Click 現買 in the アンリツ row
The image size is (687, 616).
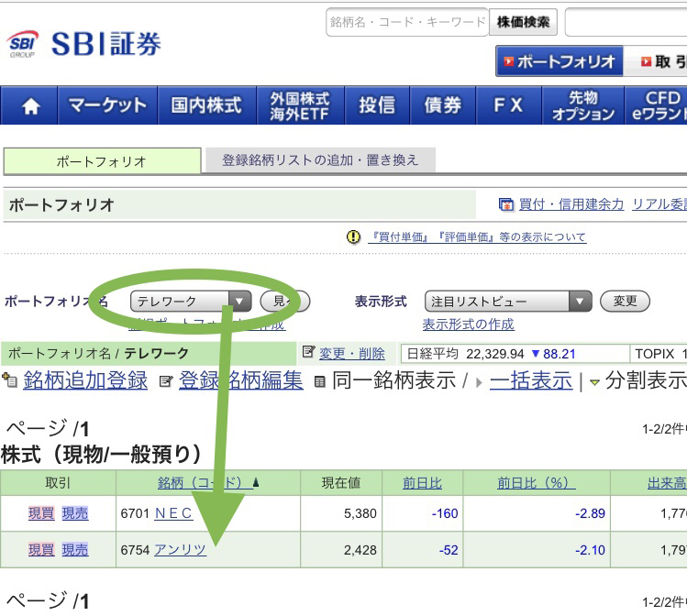click(x=41, y=550)
